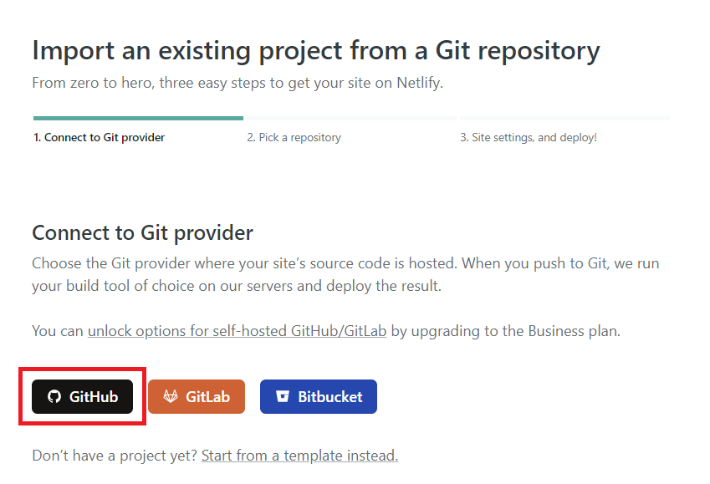Click the gray progress bar above Site settings
This screenshot has width=710, height=484.
pyautogui.click(x=564, y=118)
